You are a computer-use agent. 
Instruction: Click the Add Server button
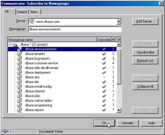pyautogui.click(x=145, y=21)
